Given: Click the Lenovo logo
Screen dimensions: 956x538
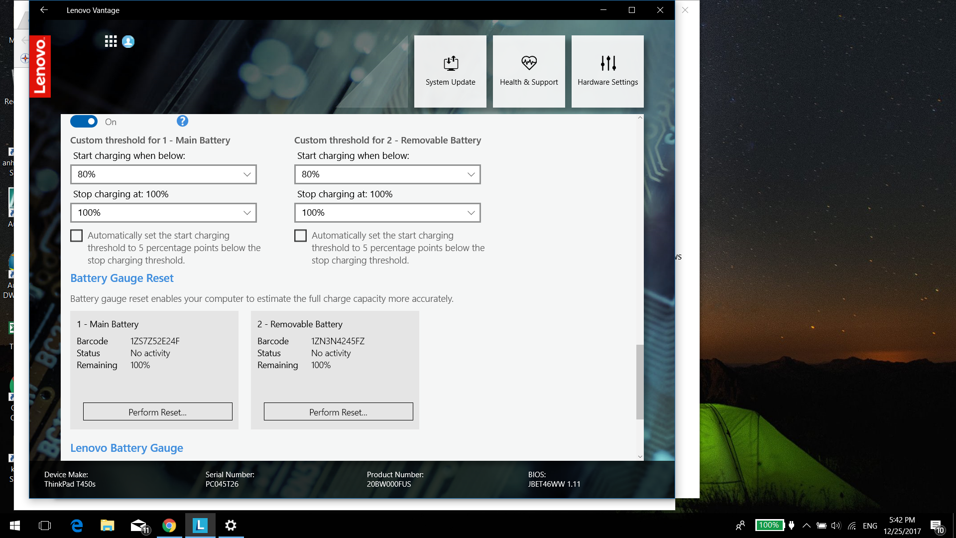Looking at the screenshot, I should tap(40, 66).
